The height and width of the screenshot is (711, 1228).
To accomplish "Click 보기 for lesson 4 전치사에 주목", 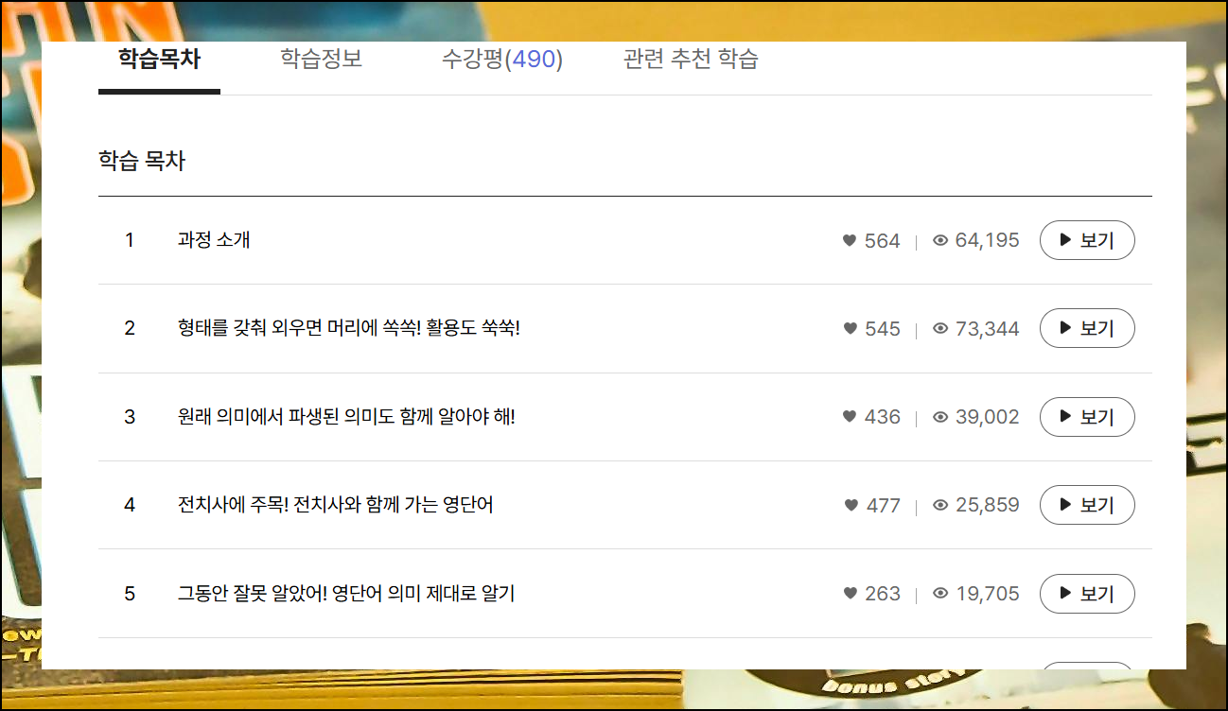I will click(x=1087, y=505).
